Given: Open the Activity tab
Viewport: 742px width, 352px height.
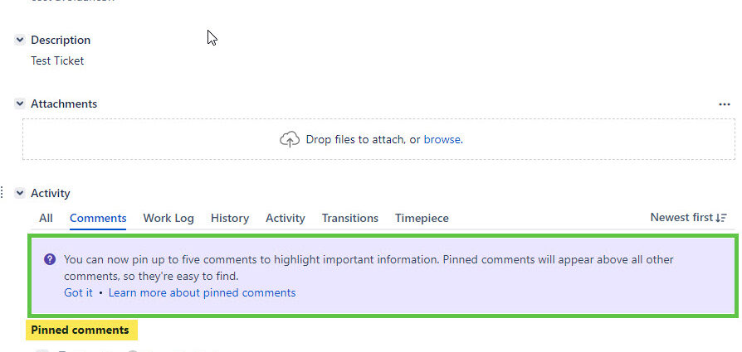Looking at the screenshot, I should click(286, 219).
